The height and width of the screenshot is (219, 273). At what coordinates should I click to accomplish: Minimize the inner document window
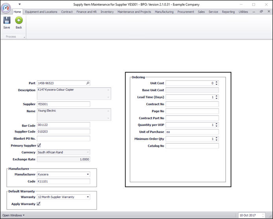[x=254, y=12]
